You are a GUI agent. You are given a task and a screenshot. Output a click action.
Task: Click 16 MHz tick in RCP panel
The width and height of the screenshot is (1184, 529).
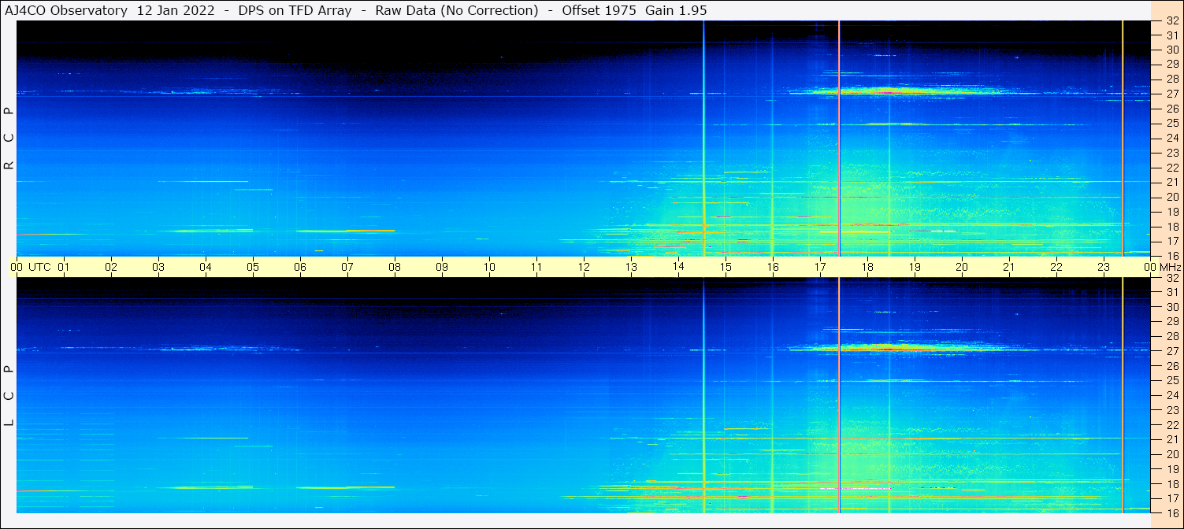[x=1172, y=256]
